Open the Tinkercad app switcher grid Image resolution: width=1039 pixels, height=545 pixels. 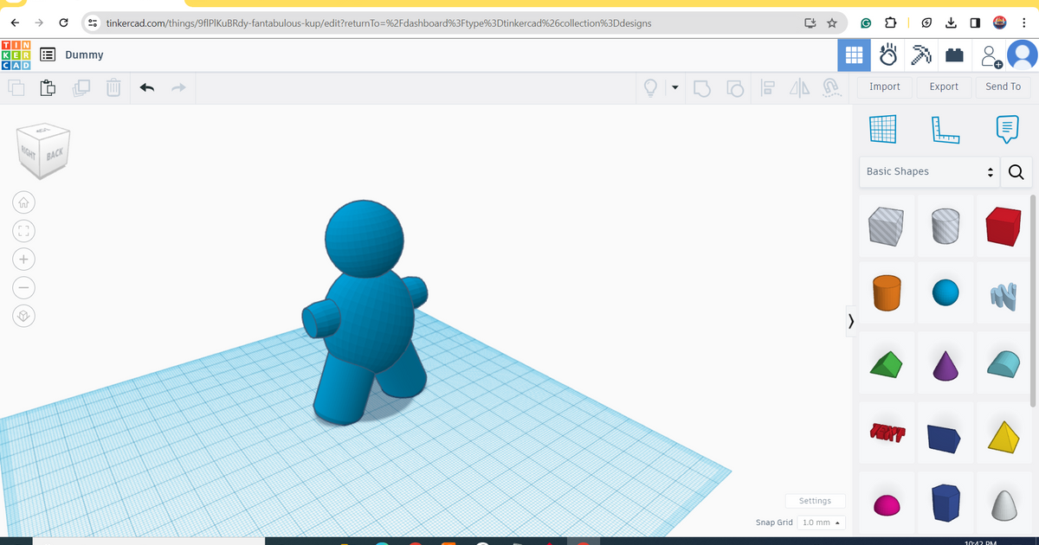coord(854,54)
